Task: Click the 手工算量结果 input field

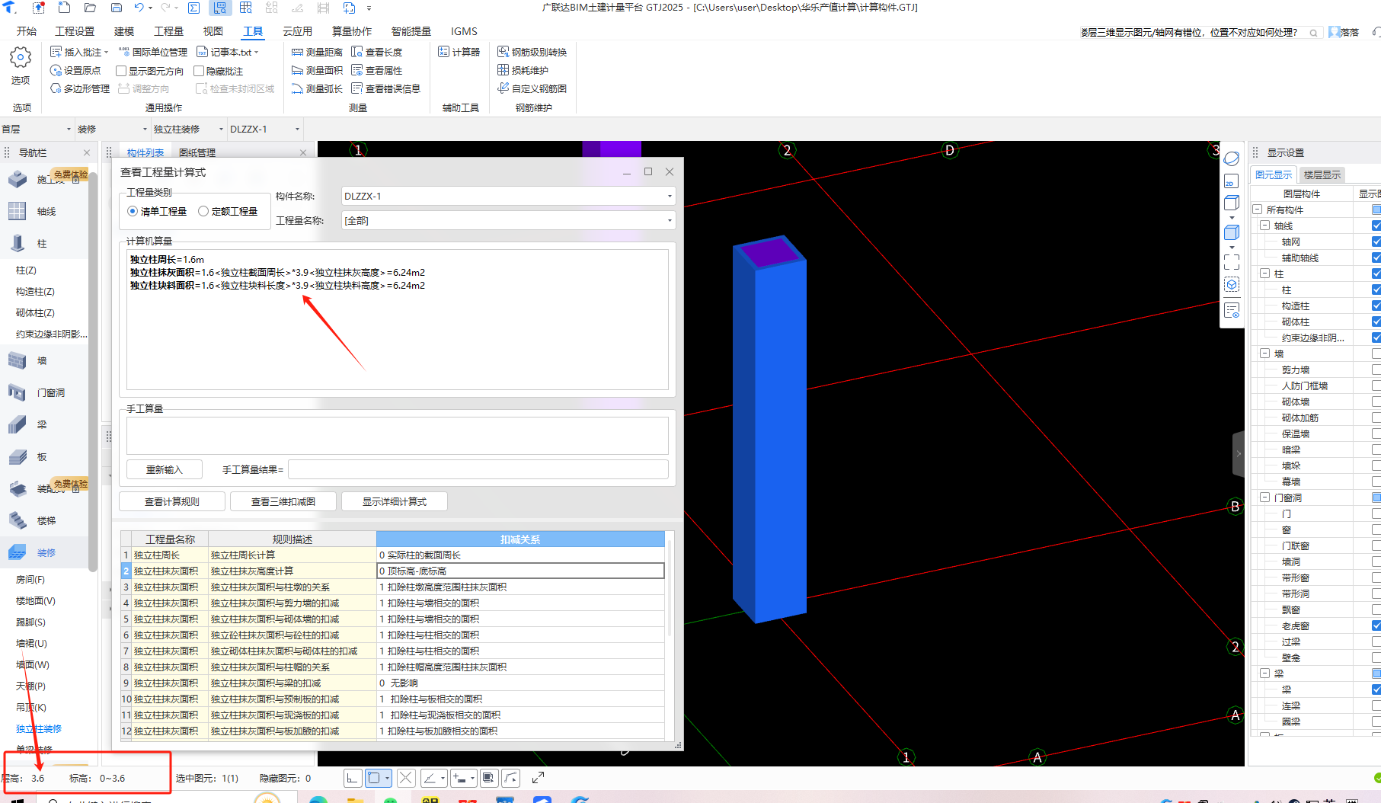Action: (x=478, y=469)
